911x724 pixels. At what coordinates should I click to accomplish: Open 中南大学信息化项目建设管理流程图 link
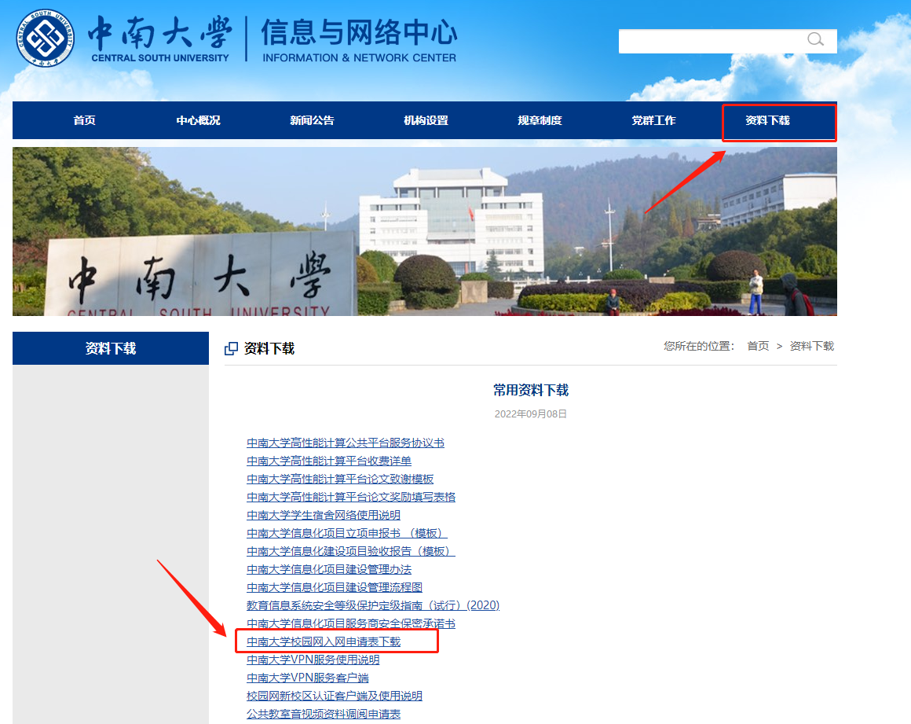pyautogui.click(x=334, y=587)
